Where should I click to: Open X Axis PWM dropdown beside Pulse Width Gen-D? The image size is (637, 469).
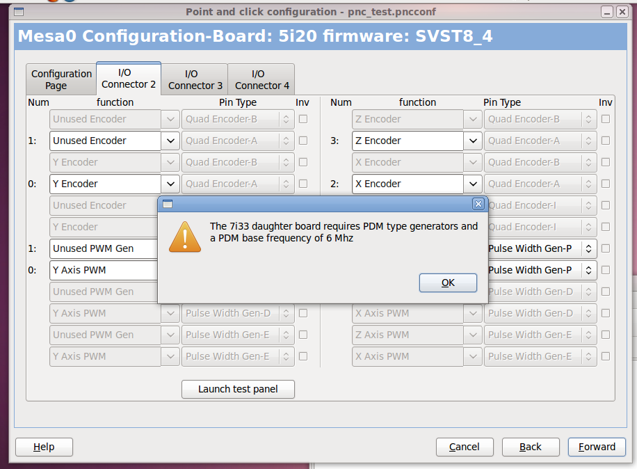pyautogui.click(x=473, y=313)
